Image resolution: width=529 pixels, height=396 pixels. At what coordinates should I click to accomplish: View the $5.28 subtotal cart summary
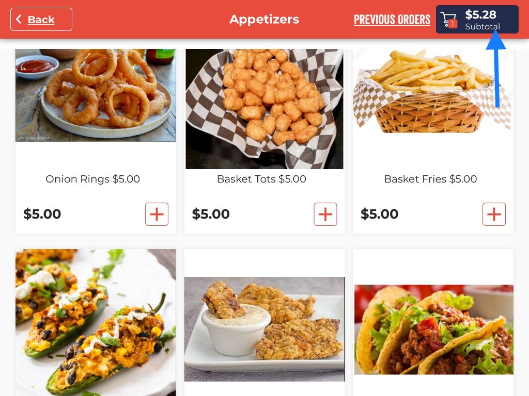[x=477, y=19]
